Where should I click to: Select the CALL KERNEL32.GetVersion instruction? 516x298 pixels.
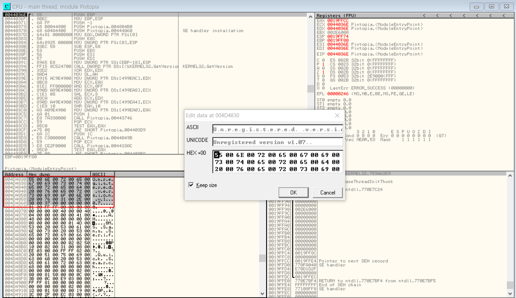click(126, 66)
